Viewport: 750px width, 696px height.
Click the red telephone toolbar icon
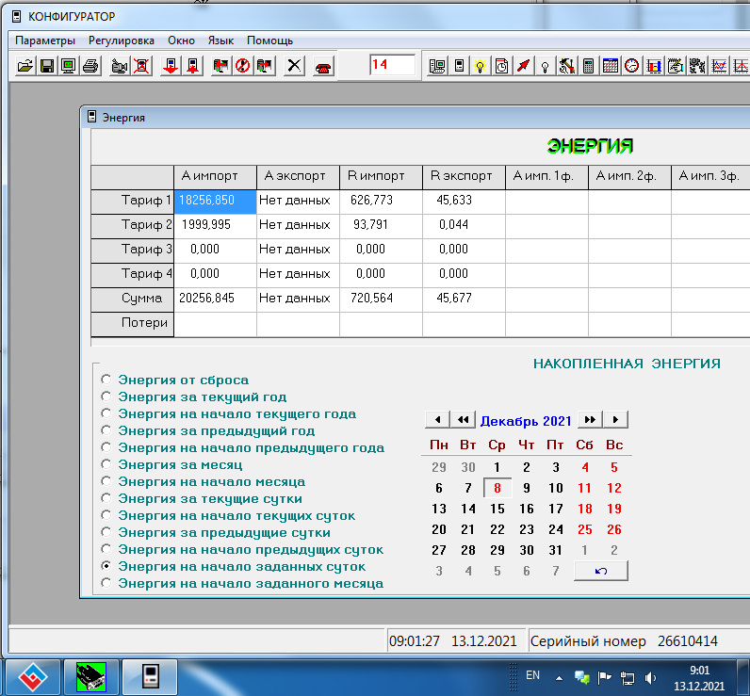323,66
